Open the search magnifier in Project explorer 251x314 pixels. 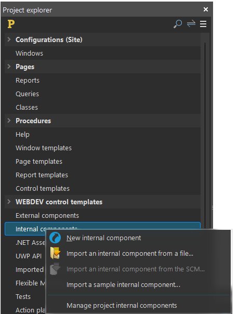178,24
